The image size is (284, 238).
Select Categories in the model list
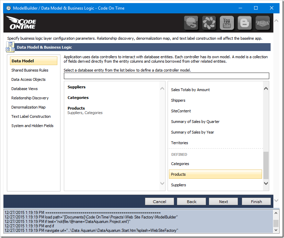coord(78,98)
